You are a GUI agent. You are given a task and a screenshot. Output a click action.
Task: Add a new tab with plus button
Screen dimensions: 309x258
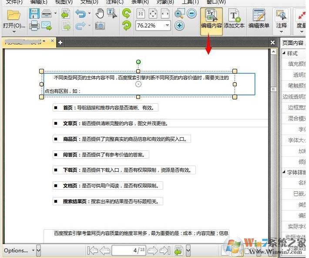pyautogui.click(x=60, y=42)
